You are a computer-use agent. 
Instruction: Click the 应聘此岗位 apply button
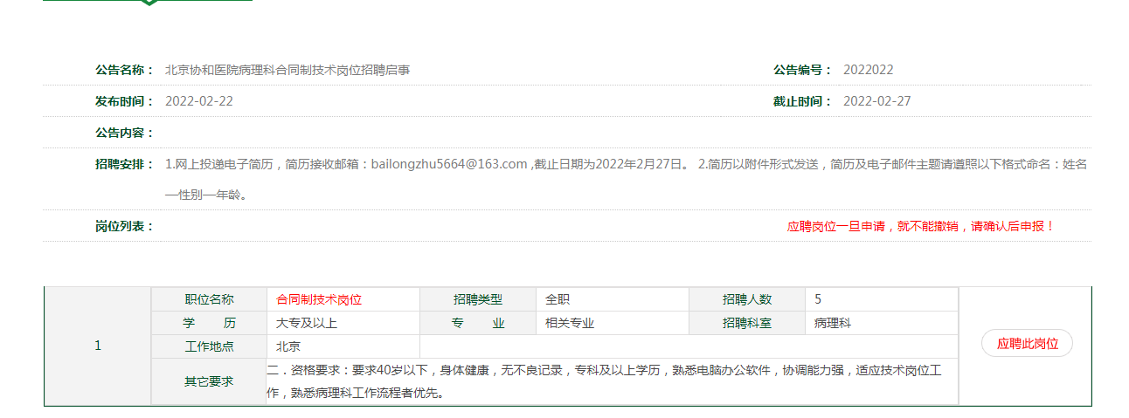[1027, 344]
